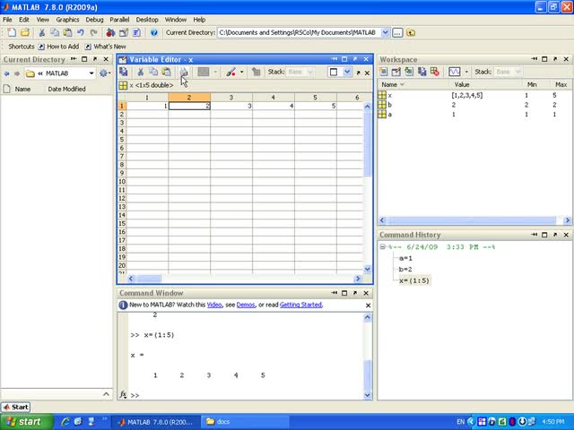This screenshot has height=430, width=574.
Task: Select the b=2 entry in Command History
Action: click(x=405, y=269)
